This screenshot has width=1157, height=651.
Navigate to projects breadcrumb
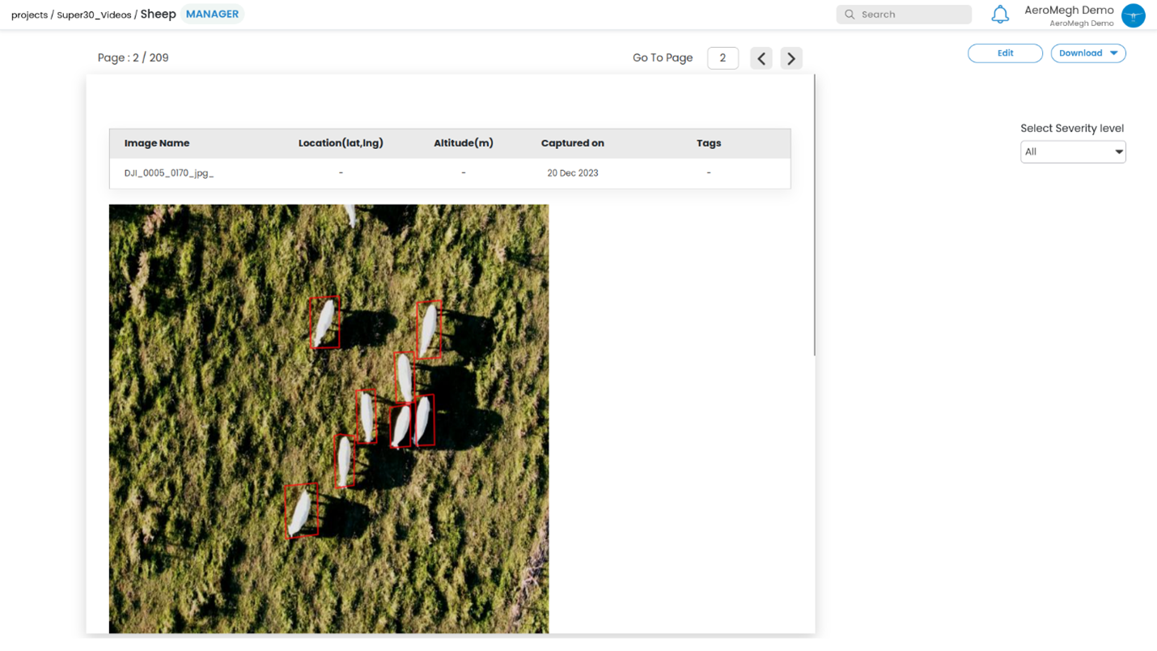click(29, 15)
